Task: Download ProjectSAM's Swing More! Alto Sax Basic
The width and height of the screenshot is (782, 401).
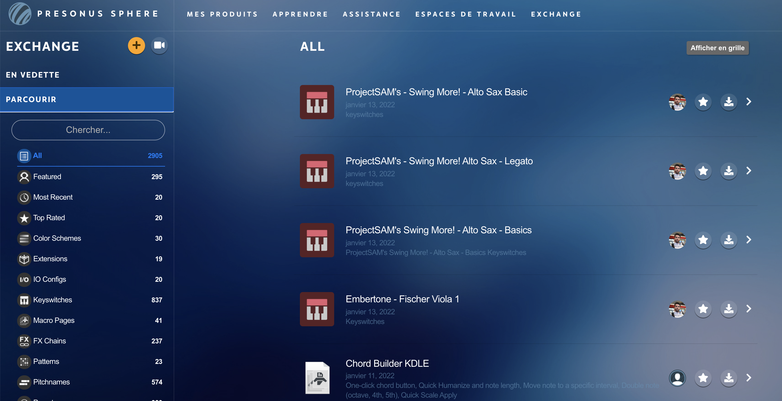Action: (729, 102)
